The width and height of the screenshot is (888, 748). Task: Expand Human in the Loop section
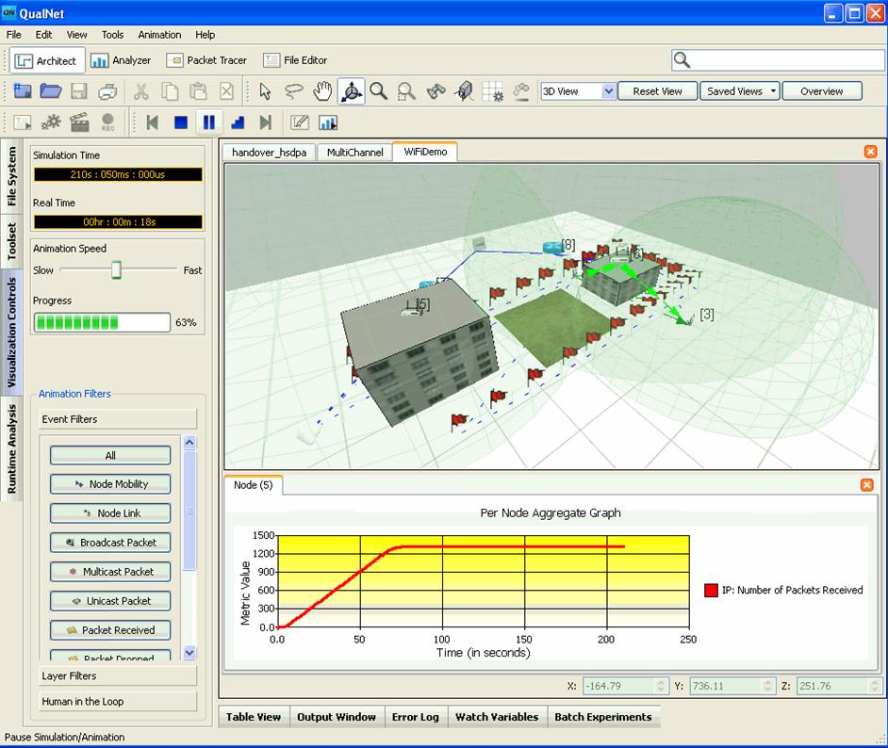pyautogui.click(x=118, y=702)
